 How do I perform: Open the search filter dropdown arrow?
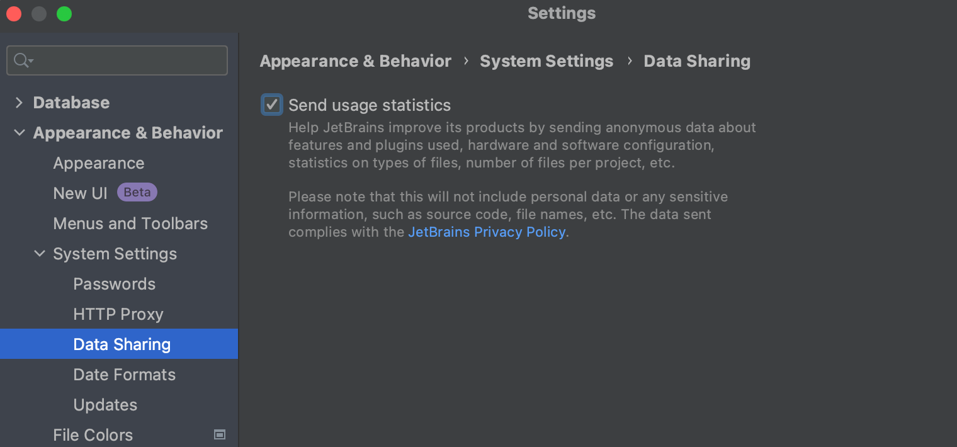click(x=28, y=62)
